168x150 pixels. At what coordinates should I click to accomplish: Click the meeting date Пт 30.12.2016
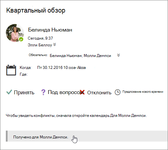[50, 68]
